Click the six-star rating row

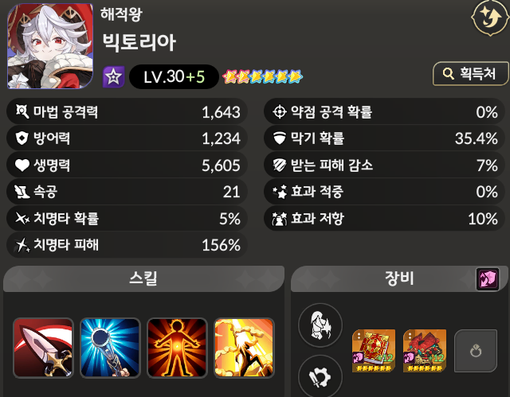[262, 77]
